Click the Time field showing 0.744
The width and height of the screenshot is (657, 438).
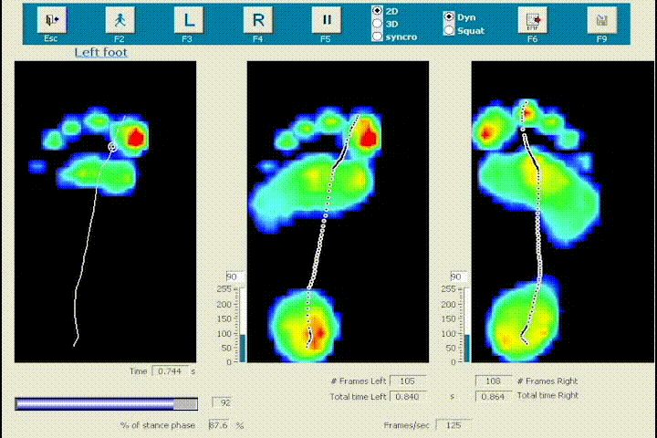[170, 371]
